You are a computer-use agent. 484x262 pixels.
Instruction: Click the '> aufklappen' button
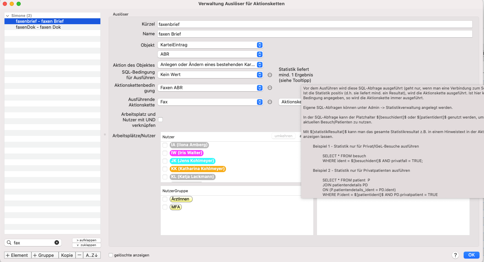(87, 240)
